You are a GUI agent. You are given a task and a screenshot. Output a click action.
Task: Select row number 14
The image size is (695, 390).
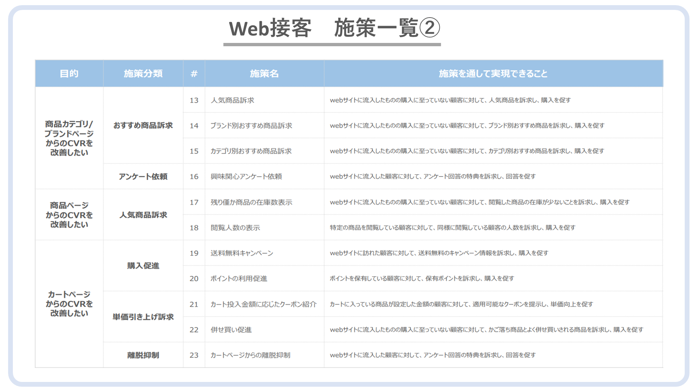[194, 125]
